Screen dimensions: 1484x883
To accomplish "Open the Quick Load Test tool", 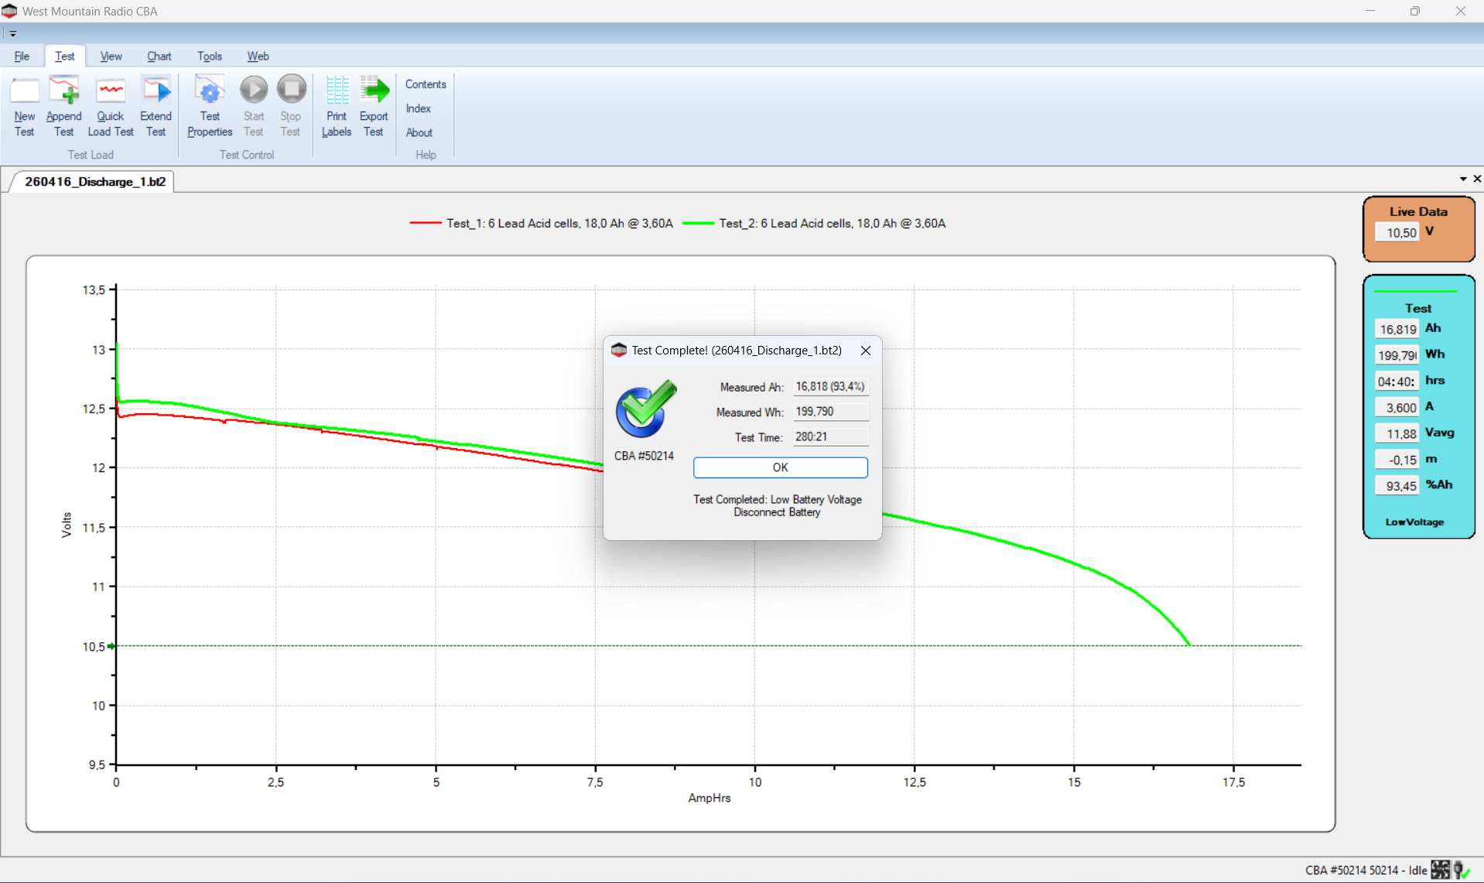I will (111, 91).
